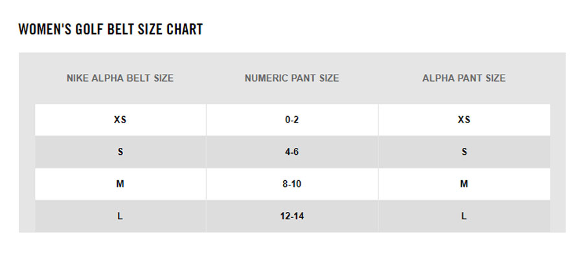This screenshot has height=260, width=583.
Task: Click the 8-10 numeric pant size cell
Action: pyautogui.click(x=291, y=184)
